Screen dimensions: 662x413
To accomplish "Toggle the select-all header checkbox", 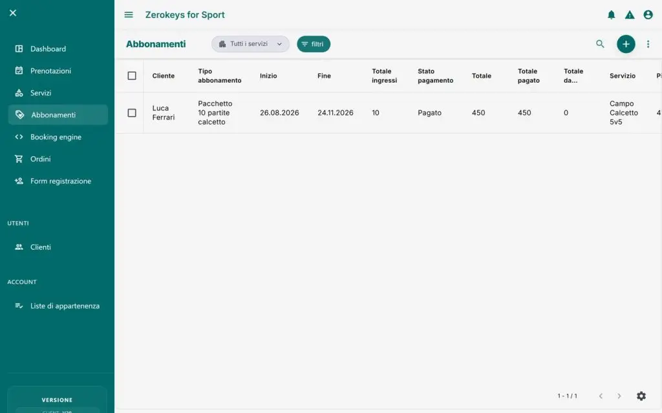I will [x=132, y=76].
